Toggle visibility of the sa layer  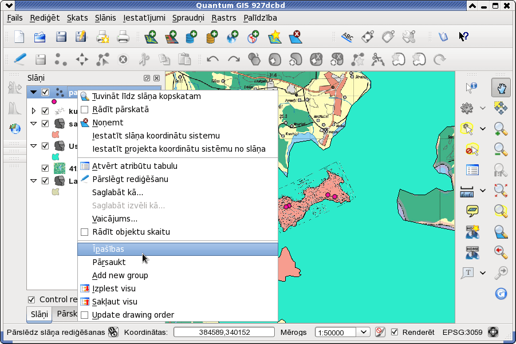tap(45, 124)
